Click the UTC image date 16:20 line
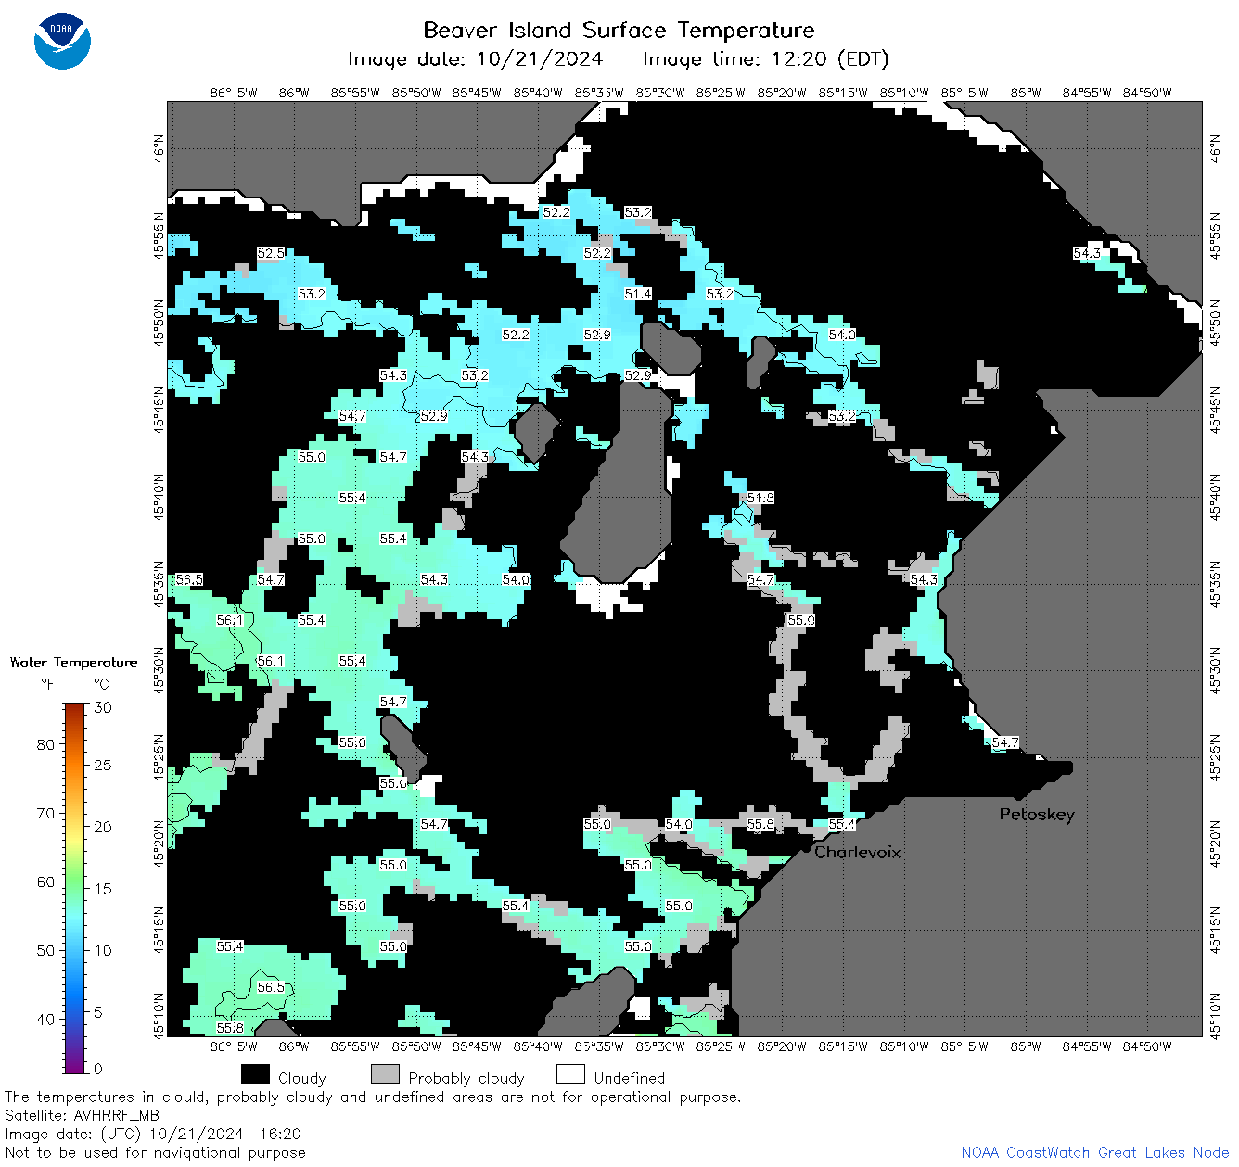The height and width of the screenshot is (1167, 1239). pos(153,1134)
